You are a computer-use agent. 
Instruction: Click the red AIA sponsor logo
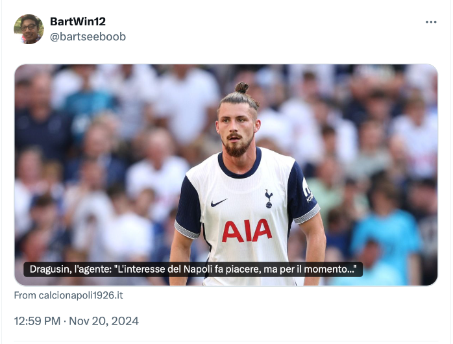coord(247,230)
